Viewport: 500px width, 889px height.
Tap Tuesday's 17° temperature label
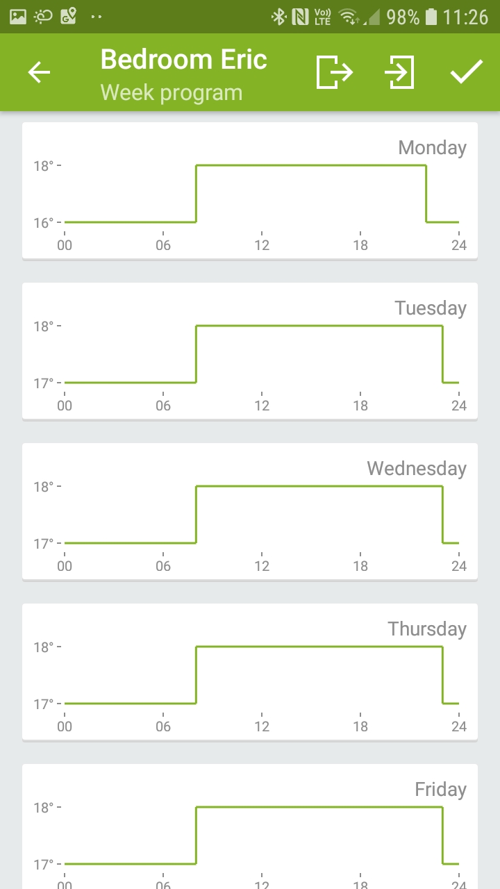coord(44,383)
